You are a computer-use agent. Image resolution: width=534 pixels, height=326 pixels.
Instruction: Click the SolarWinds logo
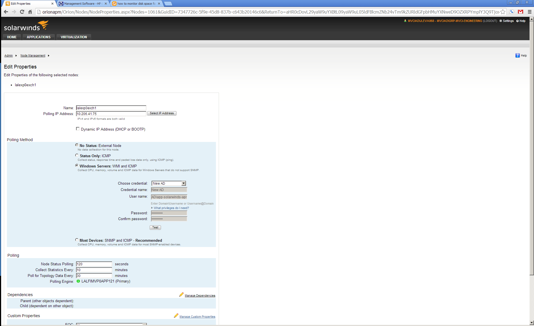tap(26, 26)
